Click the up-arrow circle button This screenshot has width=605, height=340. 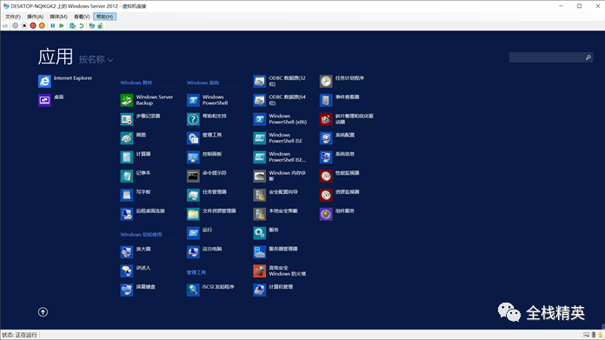tap(43, 312)
